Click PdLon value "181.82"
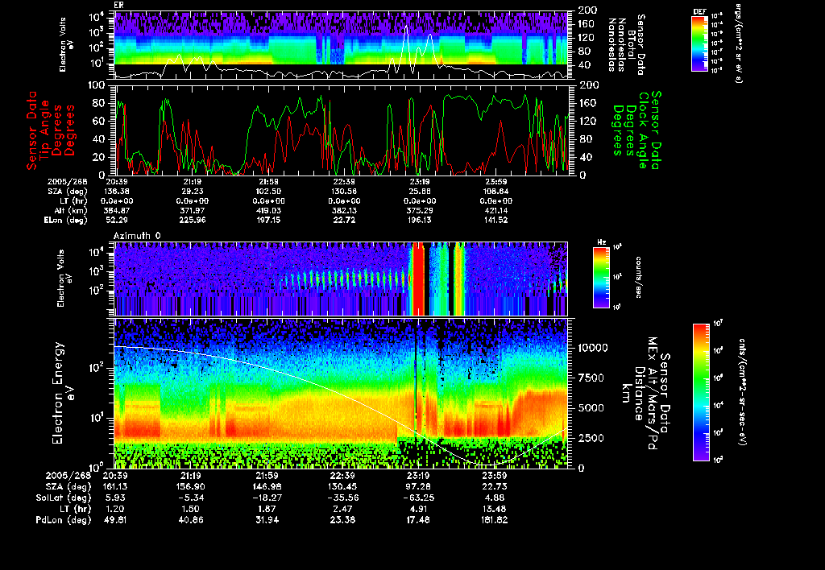Image resolution: width=825 pixels, height=570 pixels. click(x=494, y=520)
